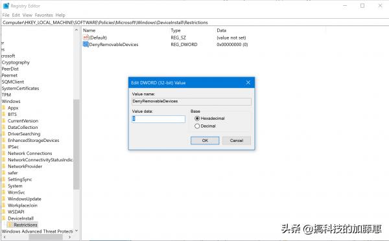This screenshot has width=389, height=241.
Task: Click the WSDAPI folder icon
Action: point(4,212)
